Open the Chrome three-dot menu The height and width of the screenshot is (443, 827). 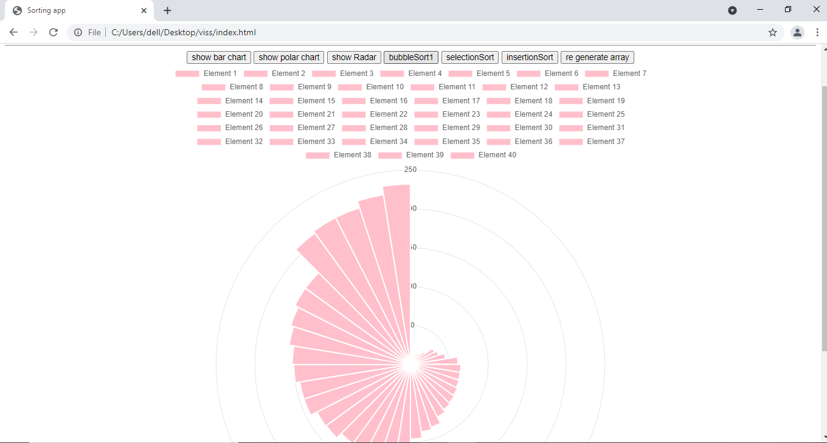pos(818,32)
